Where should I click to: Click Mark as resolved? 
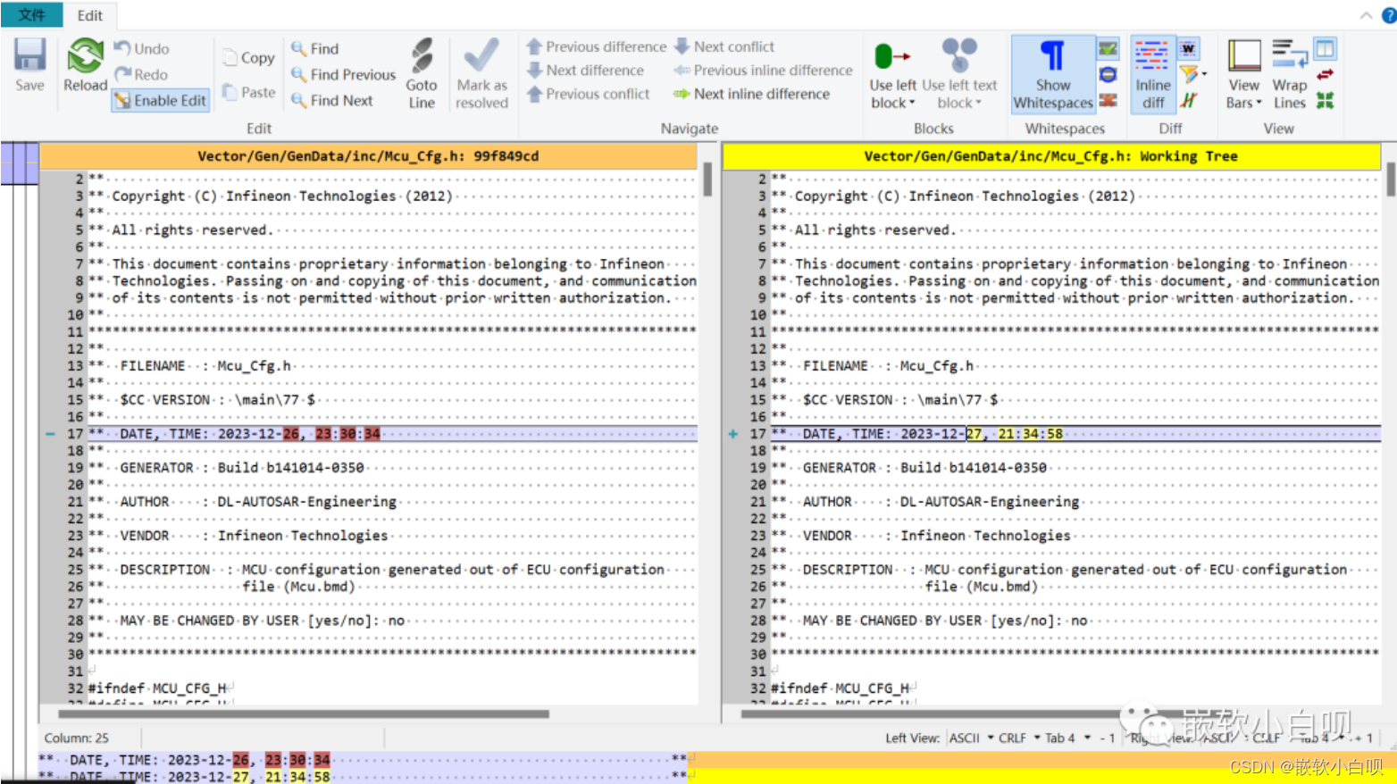pyautogui.click(x=481, y=73)
